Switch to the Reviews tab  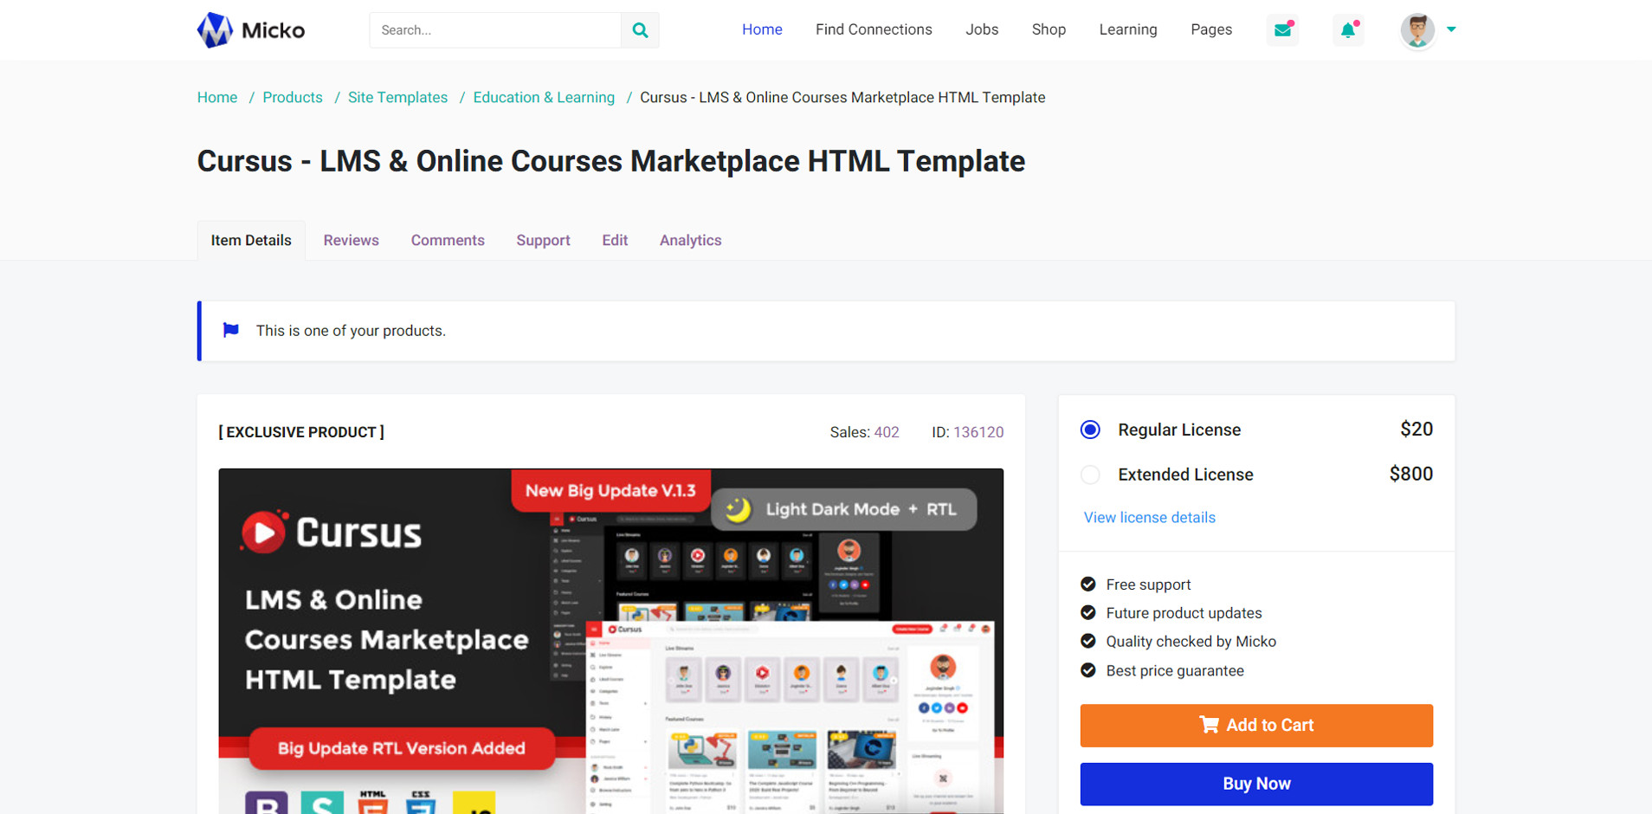pyautogui.click(x=351, y=241)
